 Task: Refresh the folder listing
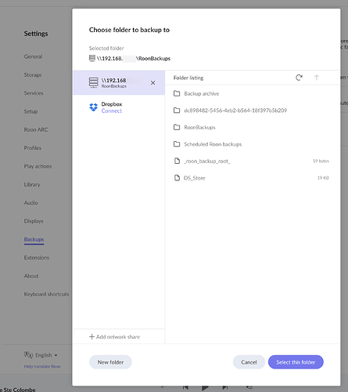click(299, 78)
